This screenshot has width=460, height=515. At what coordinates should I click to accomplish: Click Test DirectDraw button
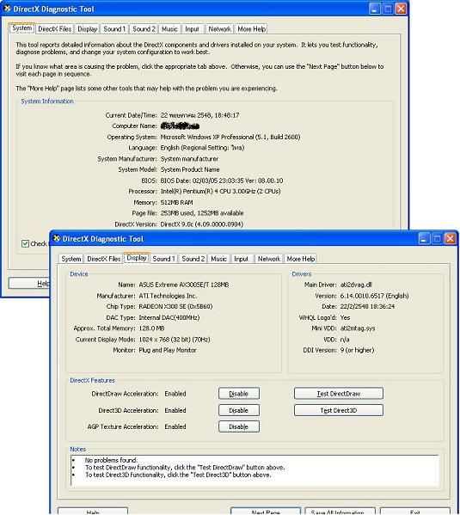click(339, 394)
